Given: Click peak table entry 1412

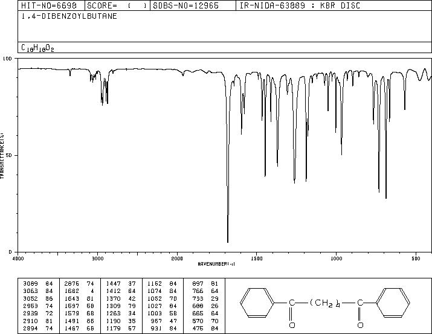Looking at the screenshot, I should pyautogui.click(x=113, y=291).
